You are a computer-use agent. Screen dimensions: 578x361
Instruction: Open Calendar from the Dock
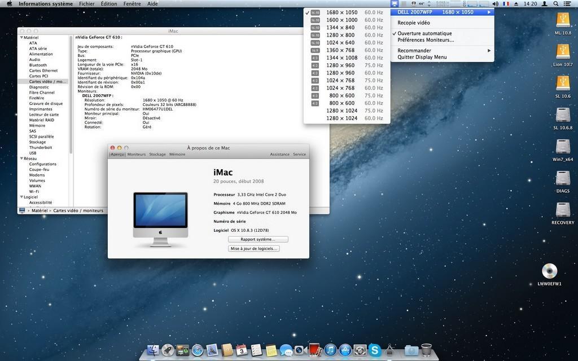point(242,351)
